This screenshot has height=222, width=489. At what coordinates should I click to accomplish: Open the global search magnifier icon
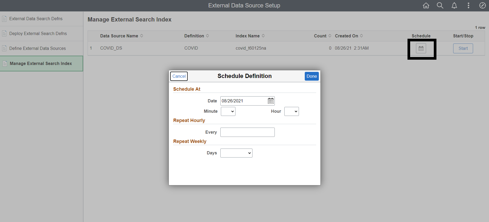tap(440, 6)
